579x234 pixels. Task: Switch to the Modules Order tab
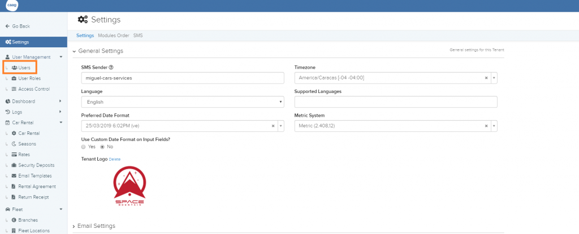point(114,36)
